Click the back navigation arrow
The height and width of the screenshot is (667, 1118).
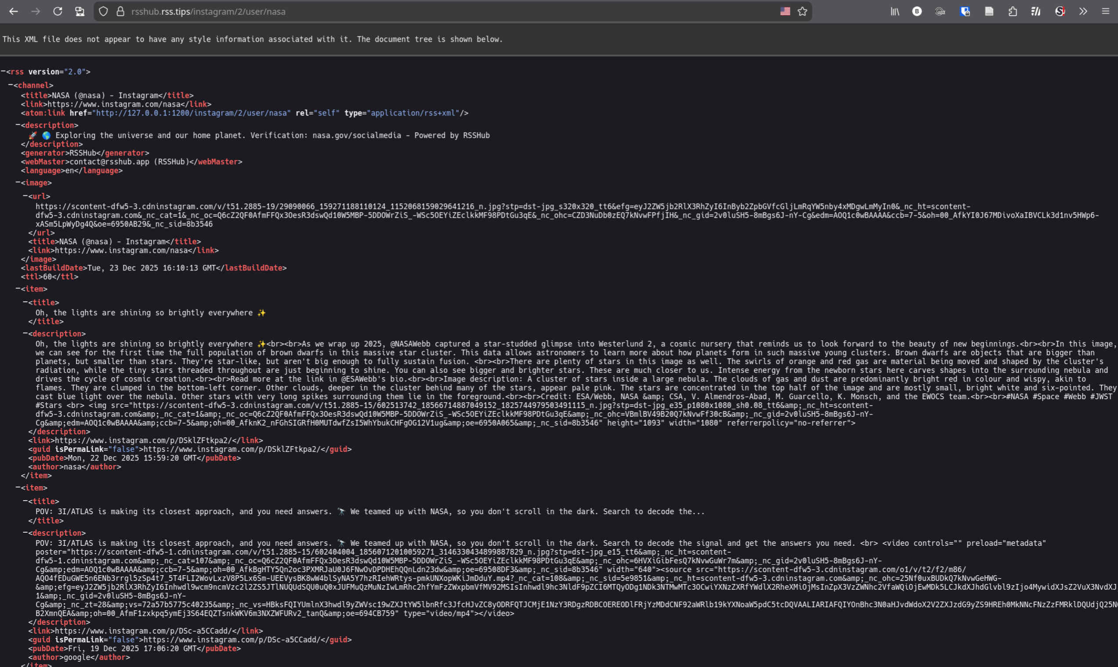point(14,12)
